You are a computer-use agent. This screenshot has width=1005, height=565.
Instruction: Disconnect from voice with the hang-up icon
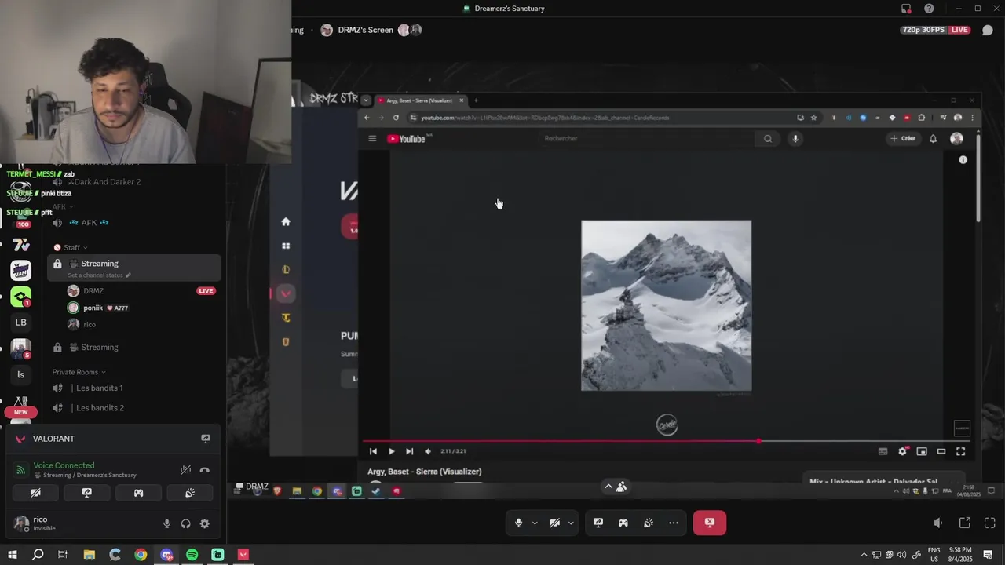205,470
